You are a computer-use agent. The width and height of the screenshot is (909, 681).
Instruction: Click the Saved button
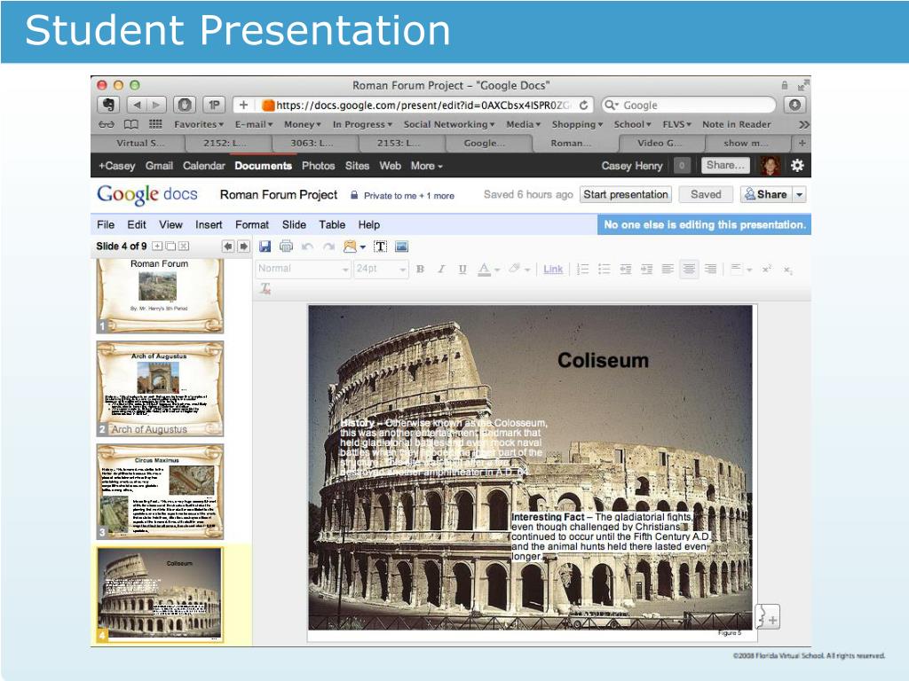pos(706,194)
